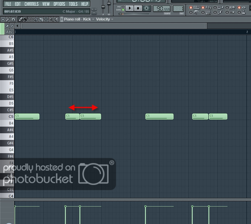Select the Mute tool
251x224 pixels.
[x=36, y=19]
